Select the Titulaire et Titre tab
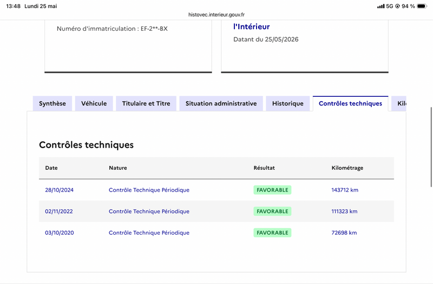The image size is (433, 284). click(146, 103)
